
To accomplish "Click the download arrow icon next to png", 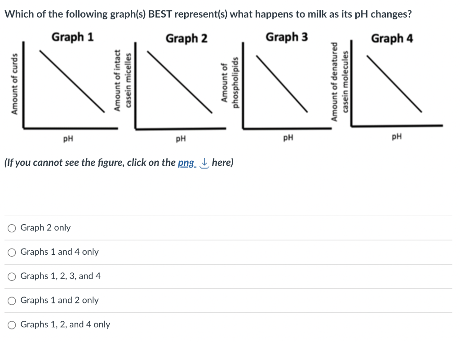I will point(204,164).
